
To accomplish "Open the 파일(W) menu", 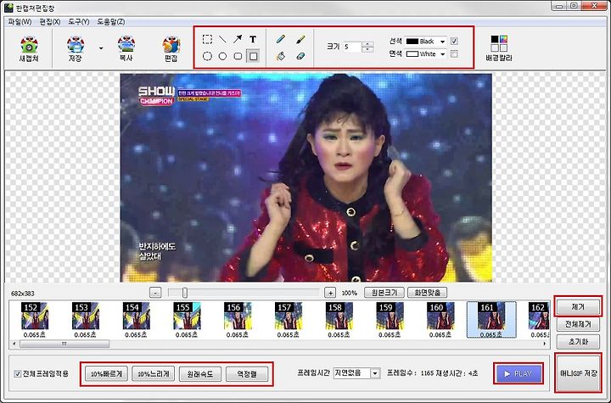I will [x=20, y=22].
